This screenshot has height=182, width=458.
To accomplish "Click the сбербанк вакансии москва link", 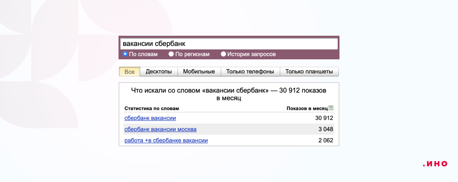I will [x=160, y=129].
